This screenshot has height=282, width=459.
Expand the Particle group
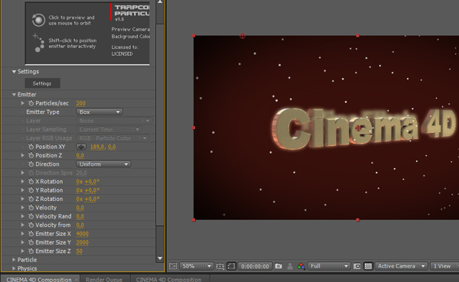14,260
